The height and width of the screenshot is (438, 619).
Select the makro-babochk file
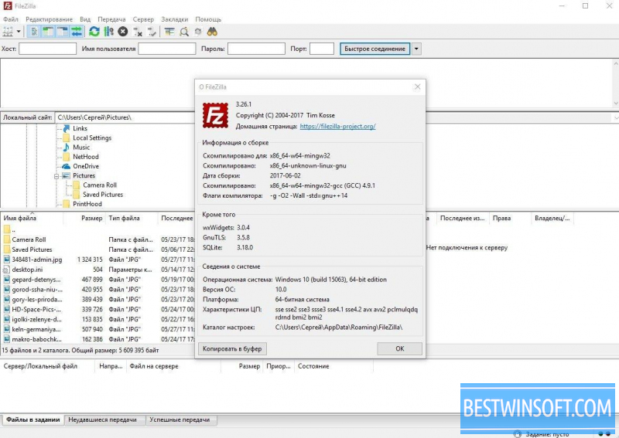click(x=36, y=339)
